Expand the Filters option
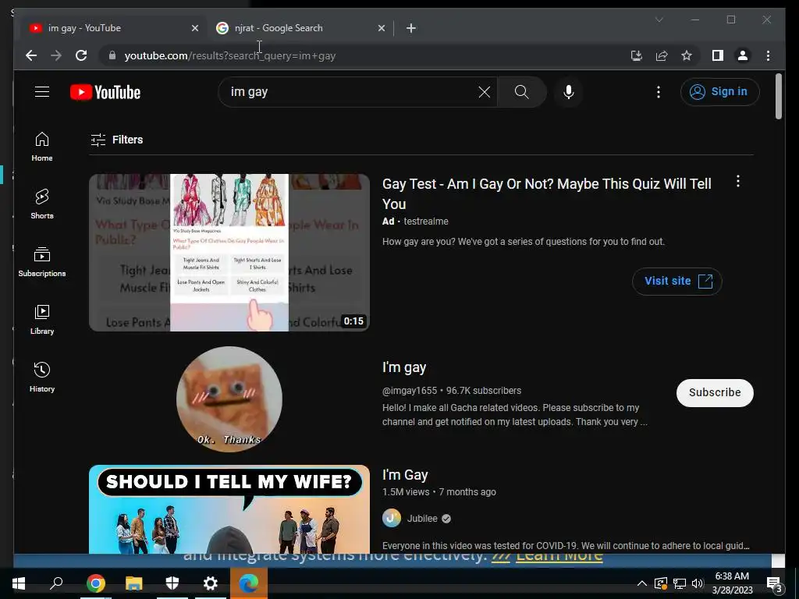The width and height of the screenshot is (799, 599). pyautogui.click(x=117, y=140)
